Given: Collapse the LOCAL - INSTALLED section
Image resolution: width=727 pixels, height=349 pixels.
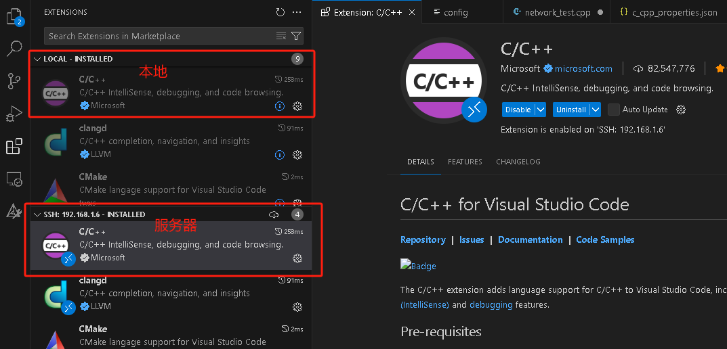Looking at the screenshot, I should click(x=37, y=60).
